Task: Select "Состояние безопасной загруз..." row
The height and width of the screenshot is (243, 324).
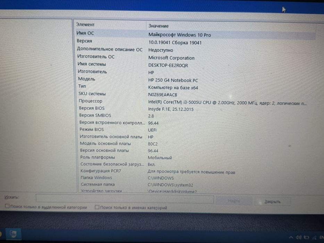Action: 112,164
